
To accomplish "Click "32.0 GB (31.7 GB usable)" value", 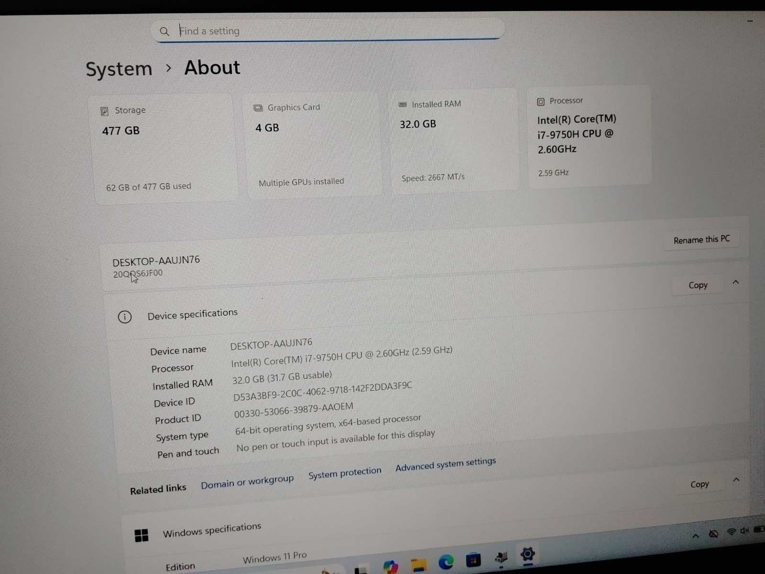I will [282, 377].
